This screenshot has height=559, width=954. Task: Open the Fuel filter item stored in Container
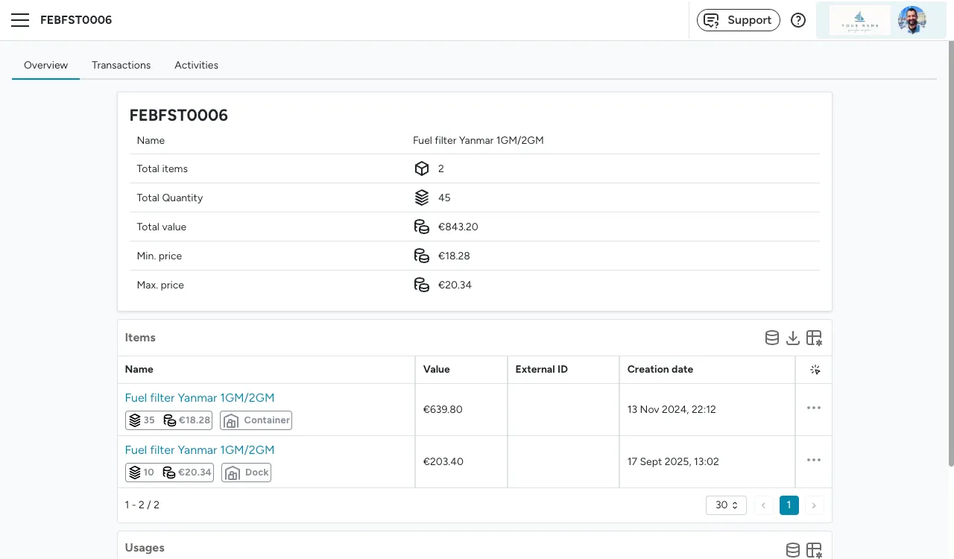coord(200,398)
